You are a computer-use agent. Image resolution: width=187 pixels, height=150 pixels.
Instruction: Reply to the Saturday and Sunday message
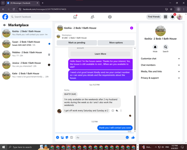click(117, 111)
